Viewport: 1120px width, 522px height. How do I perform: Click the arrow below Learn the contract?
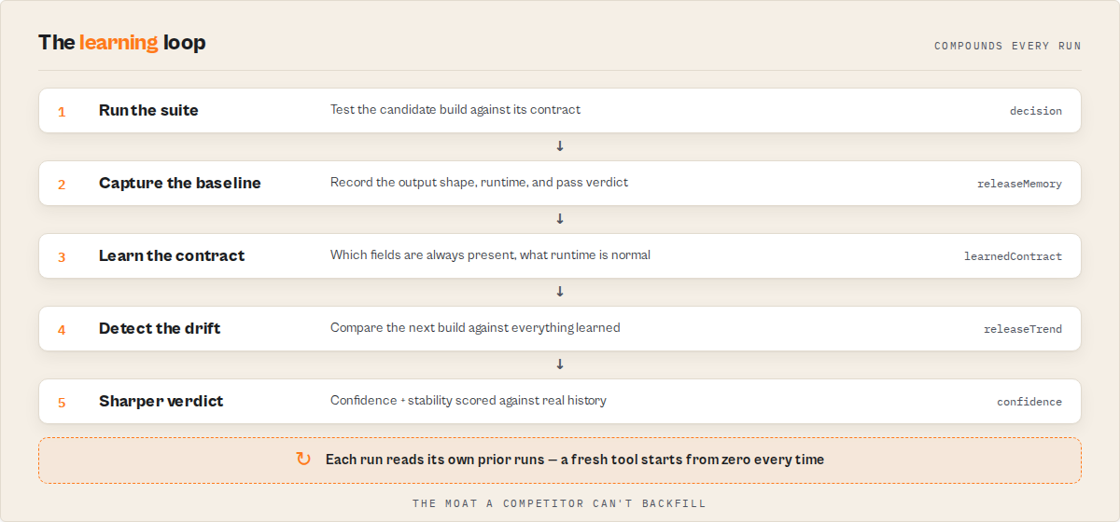click(560, 292)
